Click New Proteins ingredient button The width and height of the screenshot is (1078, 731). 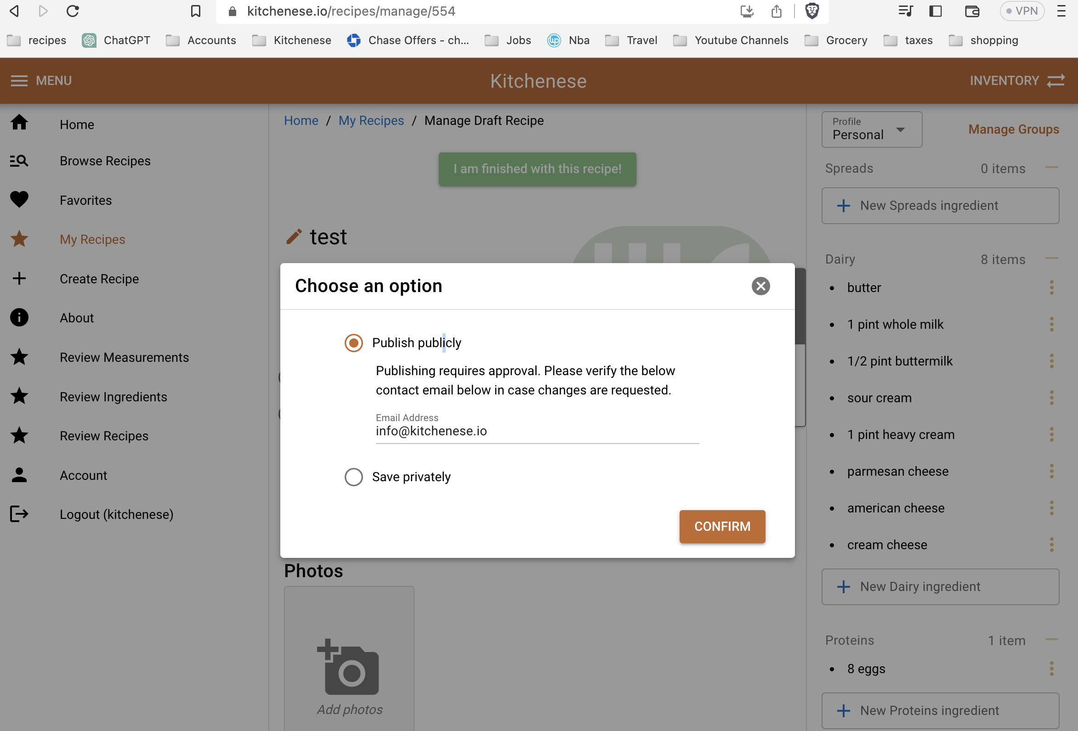coord(940,711)
